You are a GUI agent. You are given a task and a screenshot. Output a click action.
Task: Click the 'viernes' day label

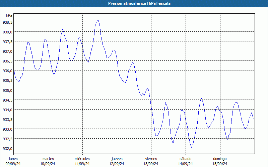(x=151, y=159)
